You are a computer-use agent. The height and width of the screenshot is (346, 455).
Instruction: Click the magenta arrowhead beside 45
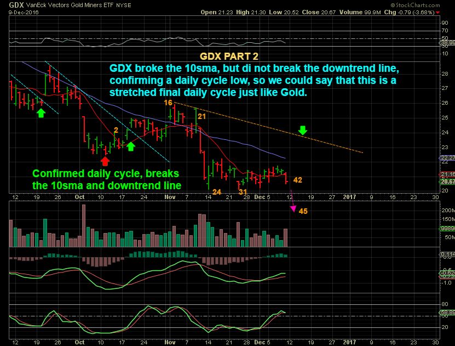(x=293, y=208)
